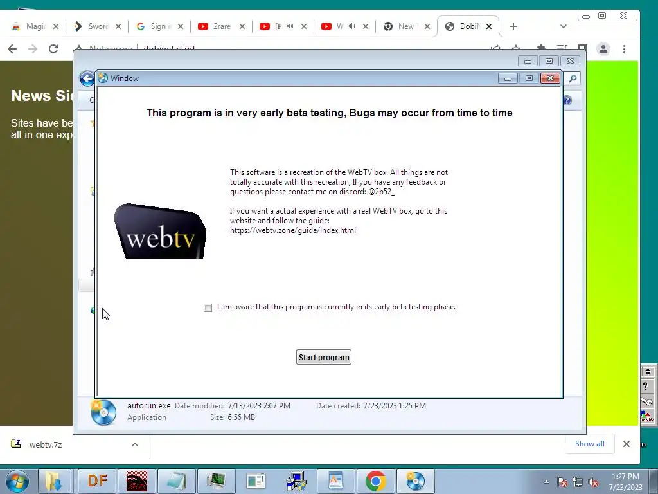Click the Chrome forward navigation arrow

point(33,49)
